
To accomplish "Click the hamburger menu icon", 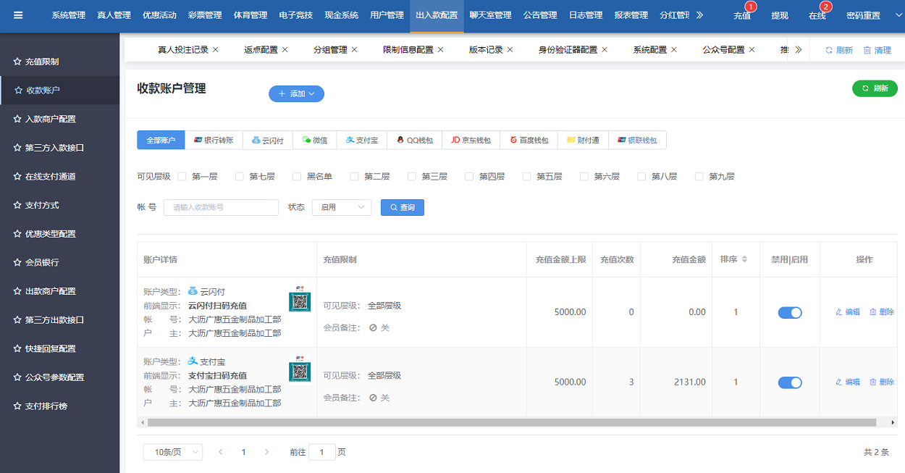I will tap(18, 15).
